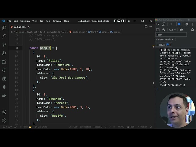The width and height of the screenshot is (196, 147).
Task: Toggle the Panel layout button
Action: pyautogui.click(x=119, y=21)
